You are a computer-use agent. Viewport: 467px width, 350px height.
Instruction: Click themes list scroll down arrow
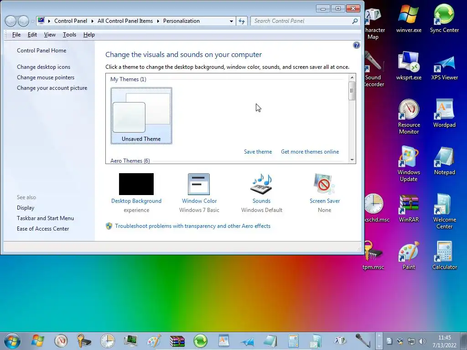(352, 160)
